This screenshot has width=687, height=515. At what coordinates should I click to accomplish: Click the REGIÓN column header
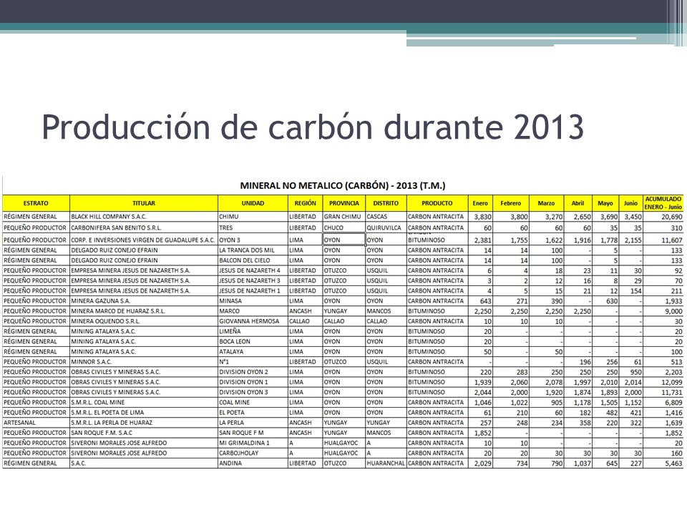[x=306, y=203]
